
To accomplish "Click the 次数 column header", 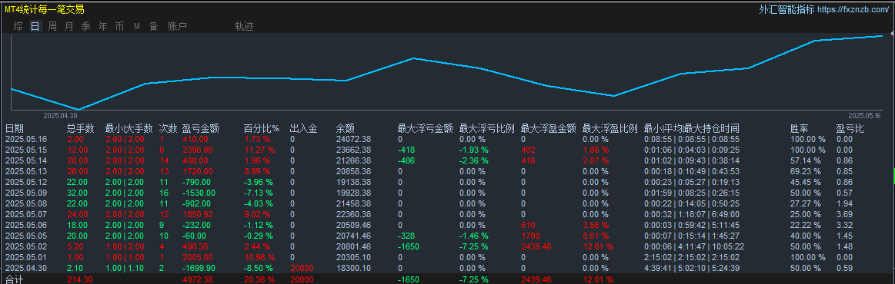I will point(169,129).
